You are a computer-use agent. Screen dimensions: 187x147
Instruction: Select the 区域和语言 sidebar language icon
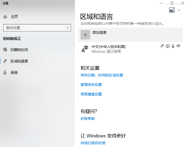tap(5, 61)
